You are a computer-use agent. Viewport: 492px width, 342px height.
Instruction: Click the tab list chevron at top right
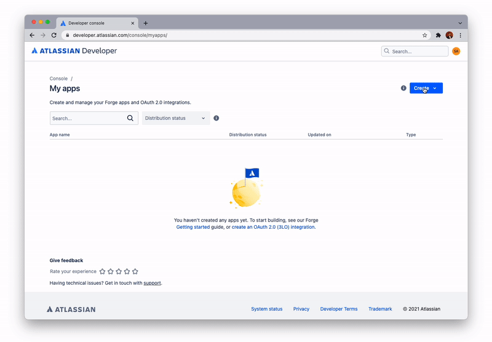(460, 23)
